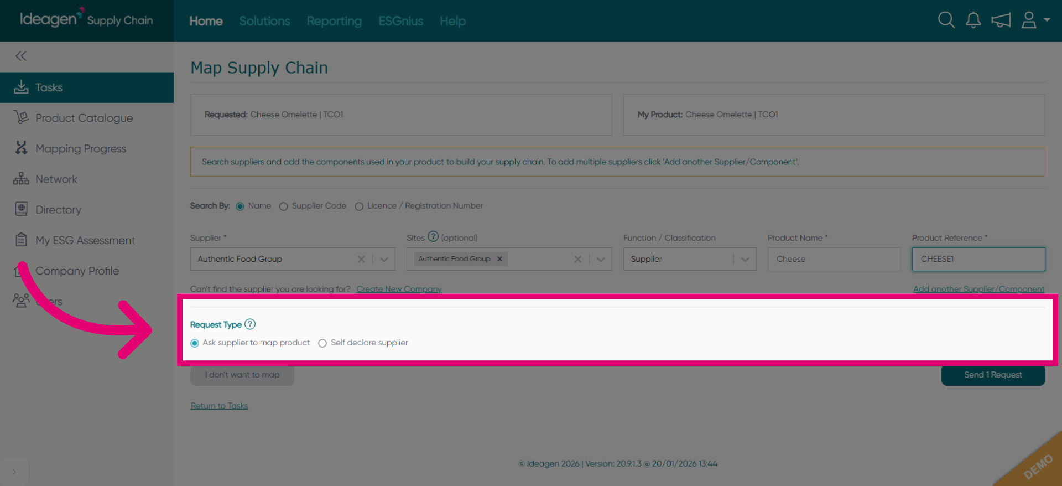
Task: Click the My ESG Assessment clipboard icon
Action: [x=21, y=240]
